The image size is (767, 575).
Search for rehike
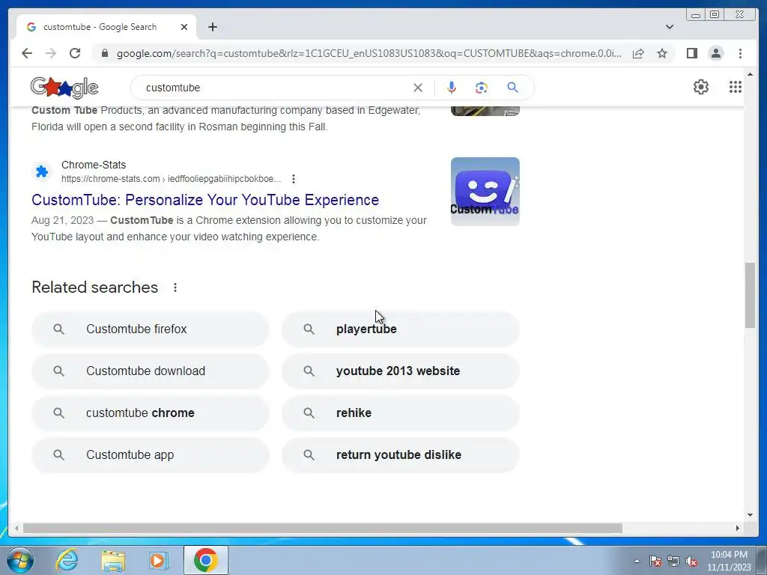(401, 413)
